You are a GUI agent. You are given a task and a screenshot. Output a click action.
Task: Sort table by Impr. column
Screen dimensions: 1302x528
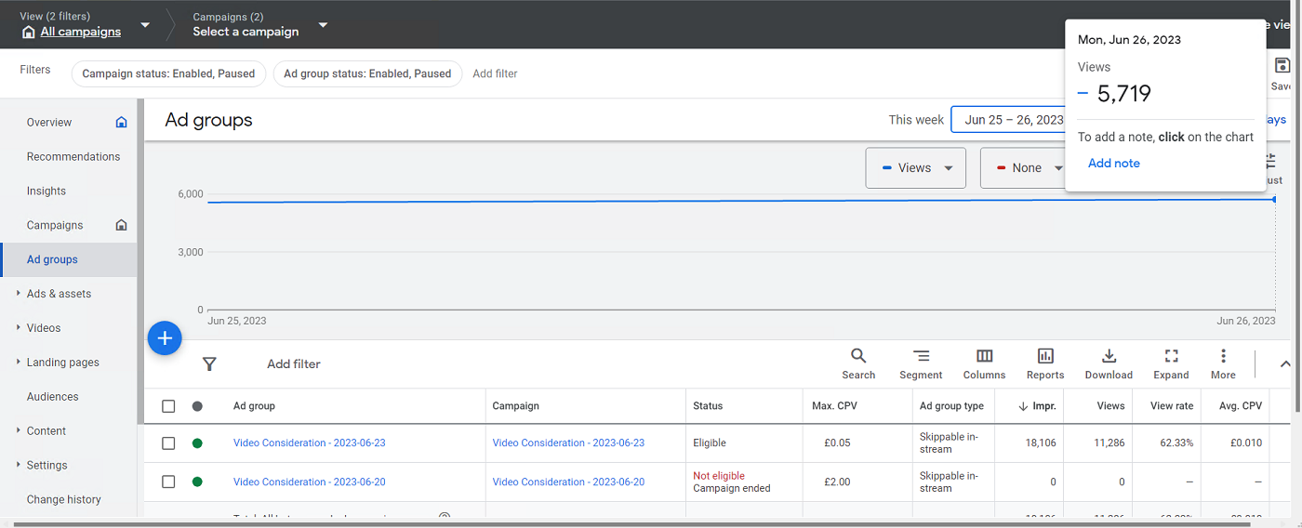1038,406
